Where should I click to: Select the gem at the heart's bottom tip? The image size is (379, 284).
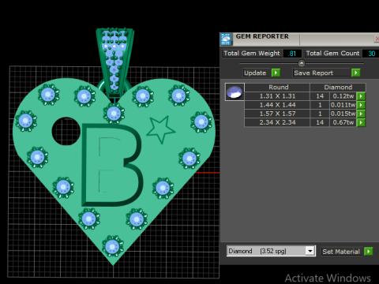click(113, 246)
